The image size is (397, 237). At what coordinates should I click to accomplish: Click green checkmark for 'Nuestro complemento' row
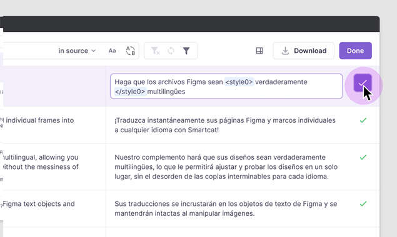point(363,157)
